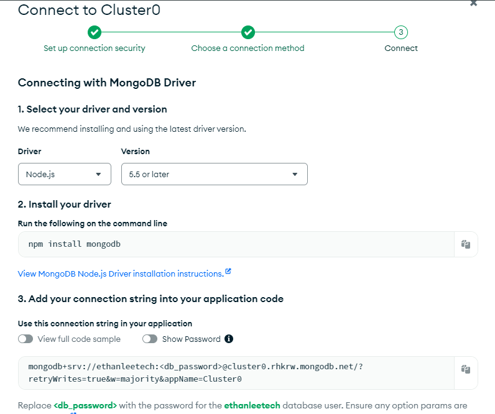
Task: Go to 'Set up connection security' step label
Action: [x=95, y=48]
